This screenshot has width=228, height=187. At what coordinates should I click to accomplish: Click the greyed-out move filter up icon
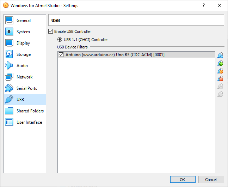click(x=220, y=86)
